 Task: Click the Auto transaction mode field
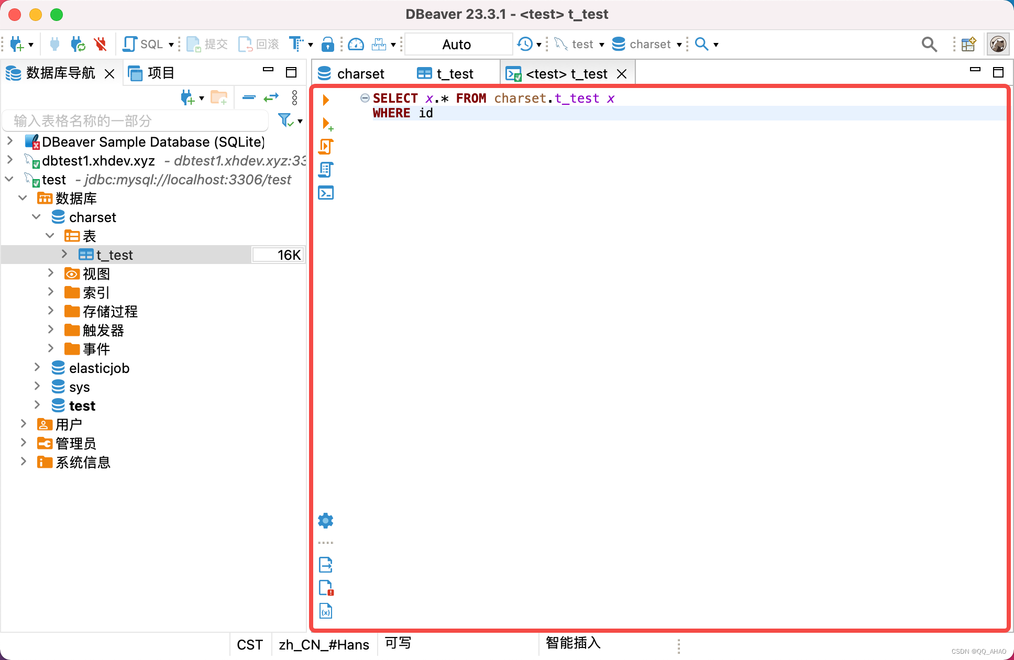click(x=458, y=45)
